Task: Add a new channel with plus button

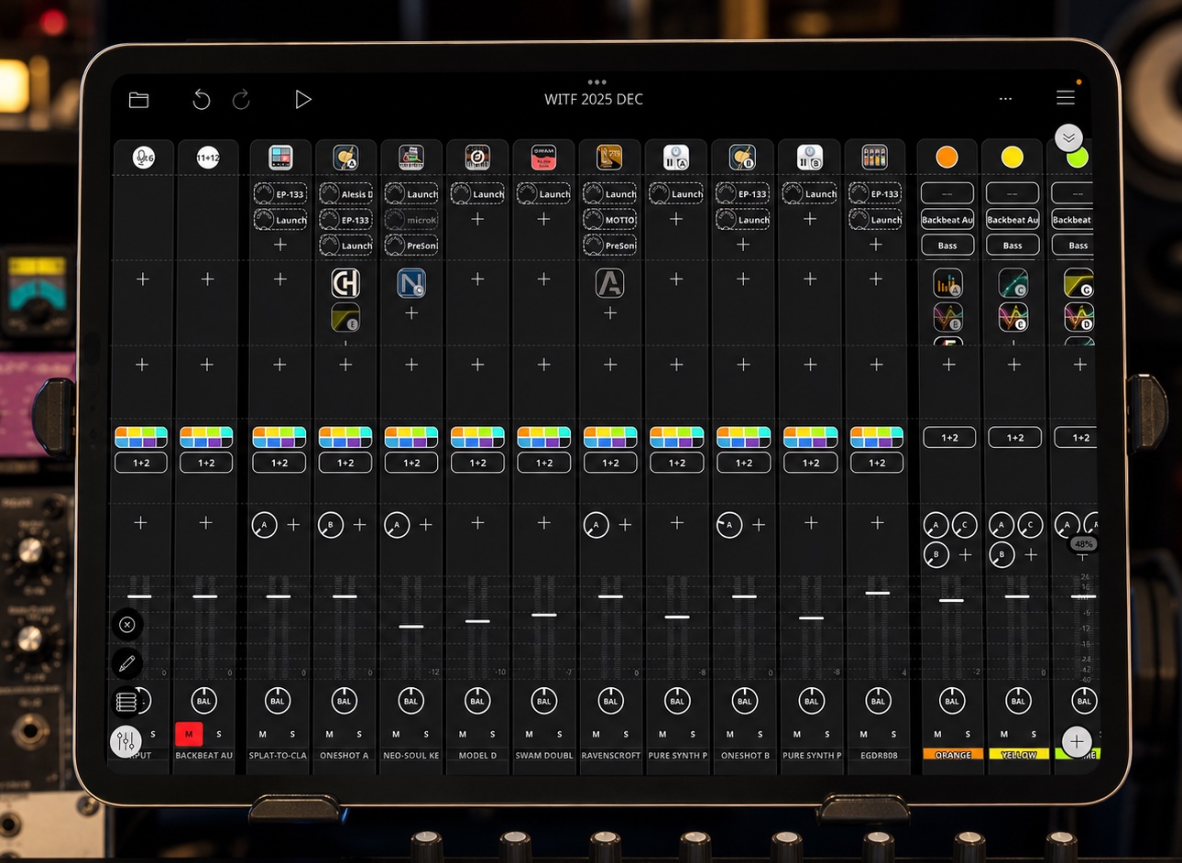Action: pos(1077,740)
